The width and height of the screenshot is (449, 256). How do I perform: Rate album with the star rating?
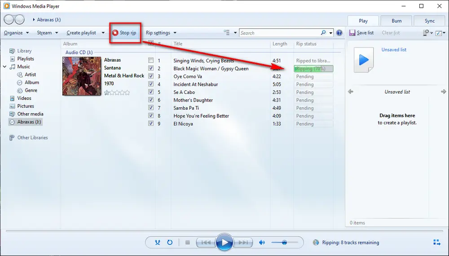pos(117,93)
